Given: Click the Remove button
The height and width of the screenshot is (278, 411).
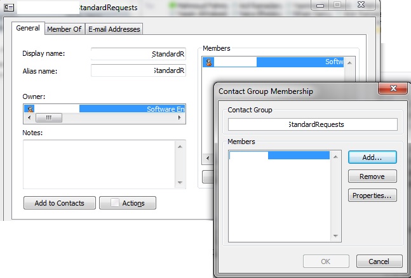Looking at the screenshot, I should point(372,176).
